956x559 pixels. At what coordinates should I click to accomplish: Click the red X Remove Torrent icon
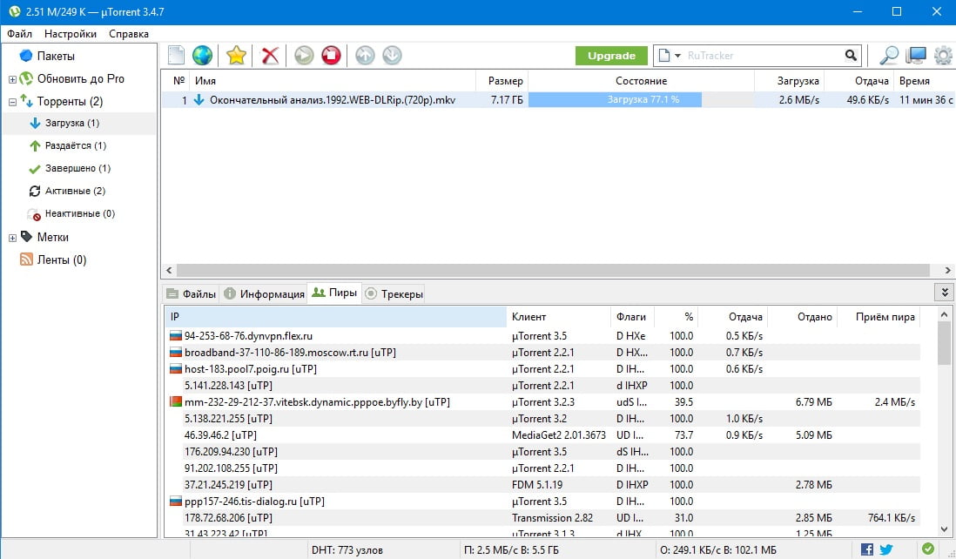270,56
